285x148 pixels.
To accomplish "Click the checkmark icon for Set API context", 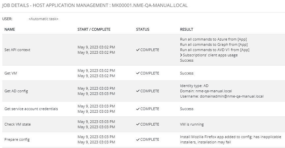I will (x=138, y=50).
